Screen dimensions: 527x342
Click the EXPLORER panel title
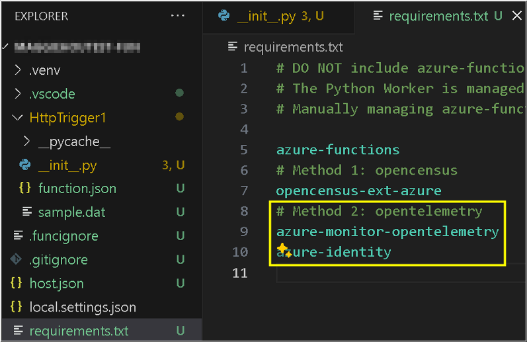pyautogui.click(x=42, y=16)
